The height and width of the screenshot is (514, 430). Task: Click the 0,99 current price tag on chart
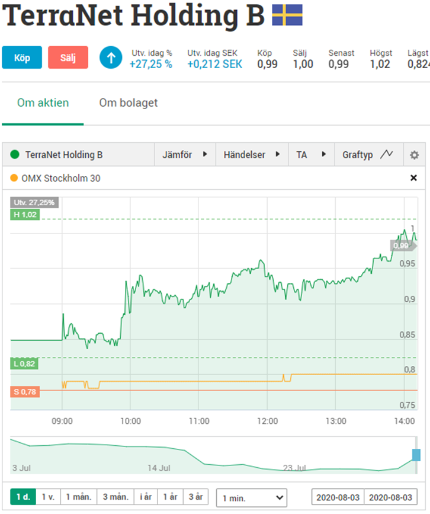pos(403,245)
